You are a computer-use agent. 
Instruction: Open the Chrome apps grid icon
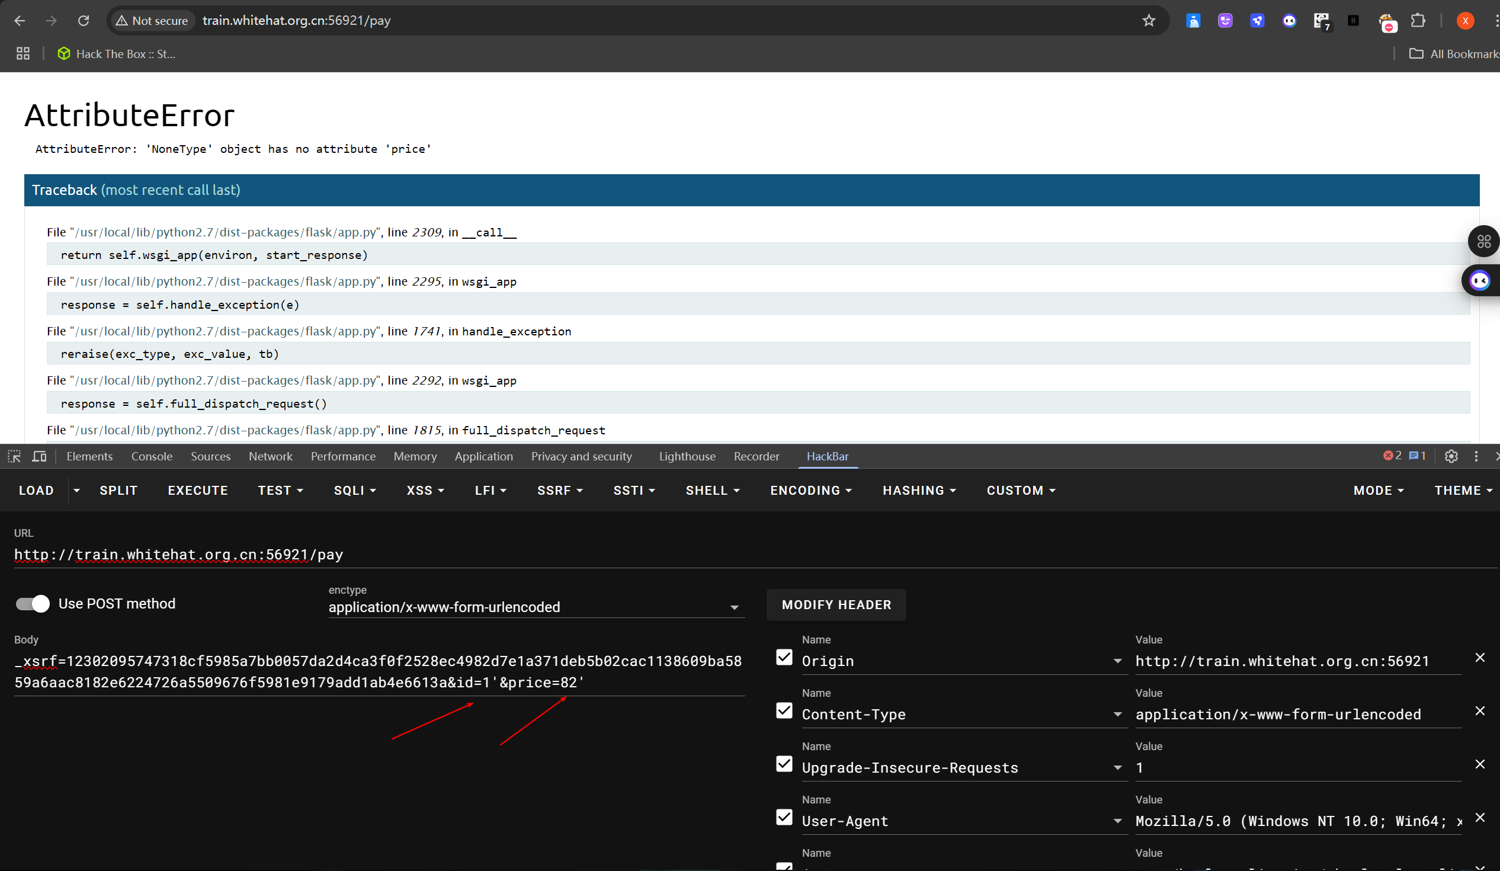[x=23, y=53]
